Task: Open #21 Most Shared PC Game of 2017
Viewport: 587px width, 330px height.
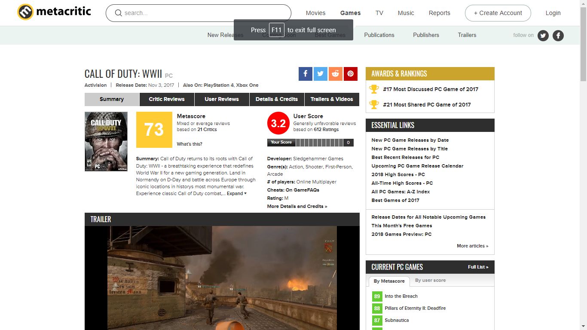Action: point(427,104)
